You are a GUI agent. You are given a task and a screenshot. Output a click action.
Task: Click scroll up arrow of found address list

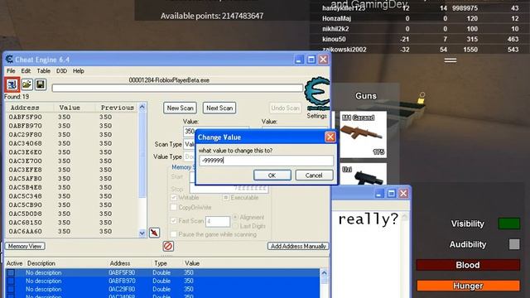tap(142, 107)
